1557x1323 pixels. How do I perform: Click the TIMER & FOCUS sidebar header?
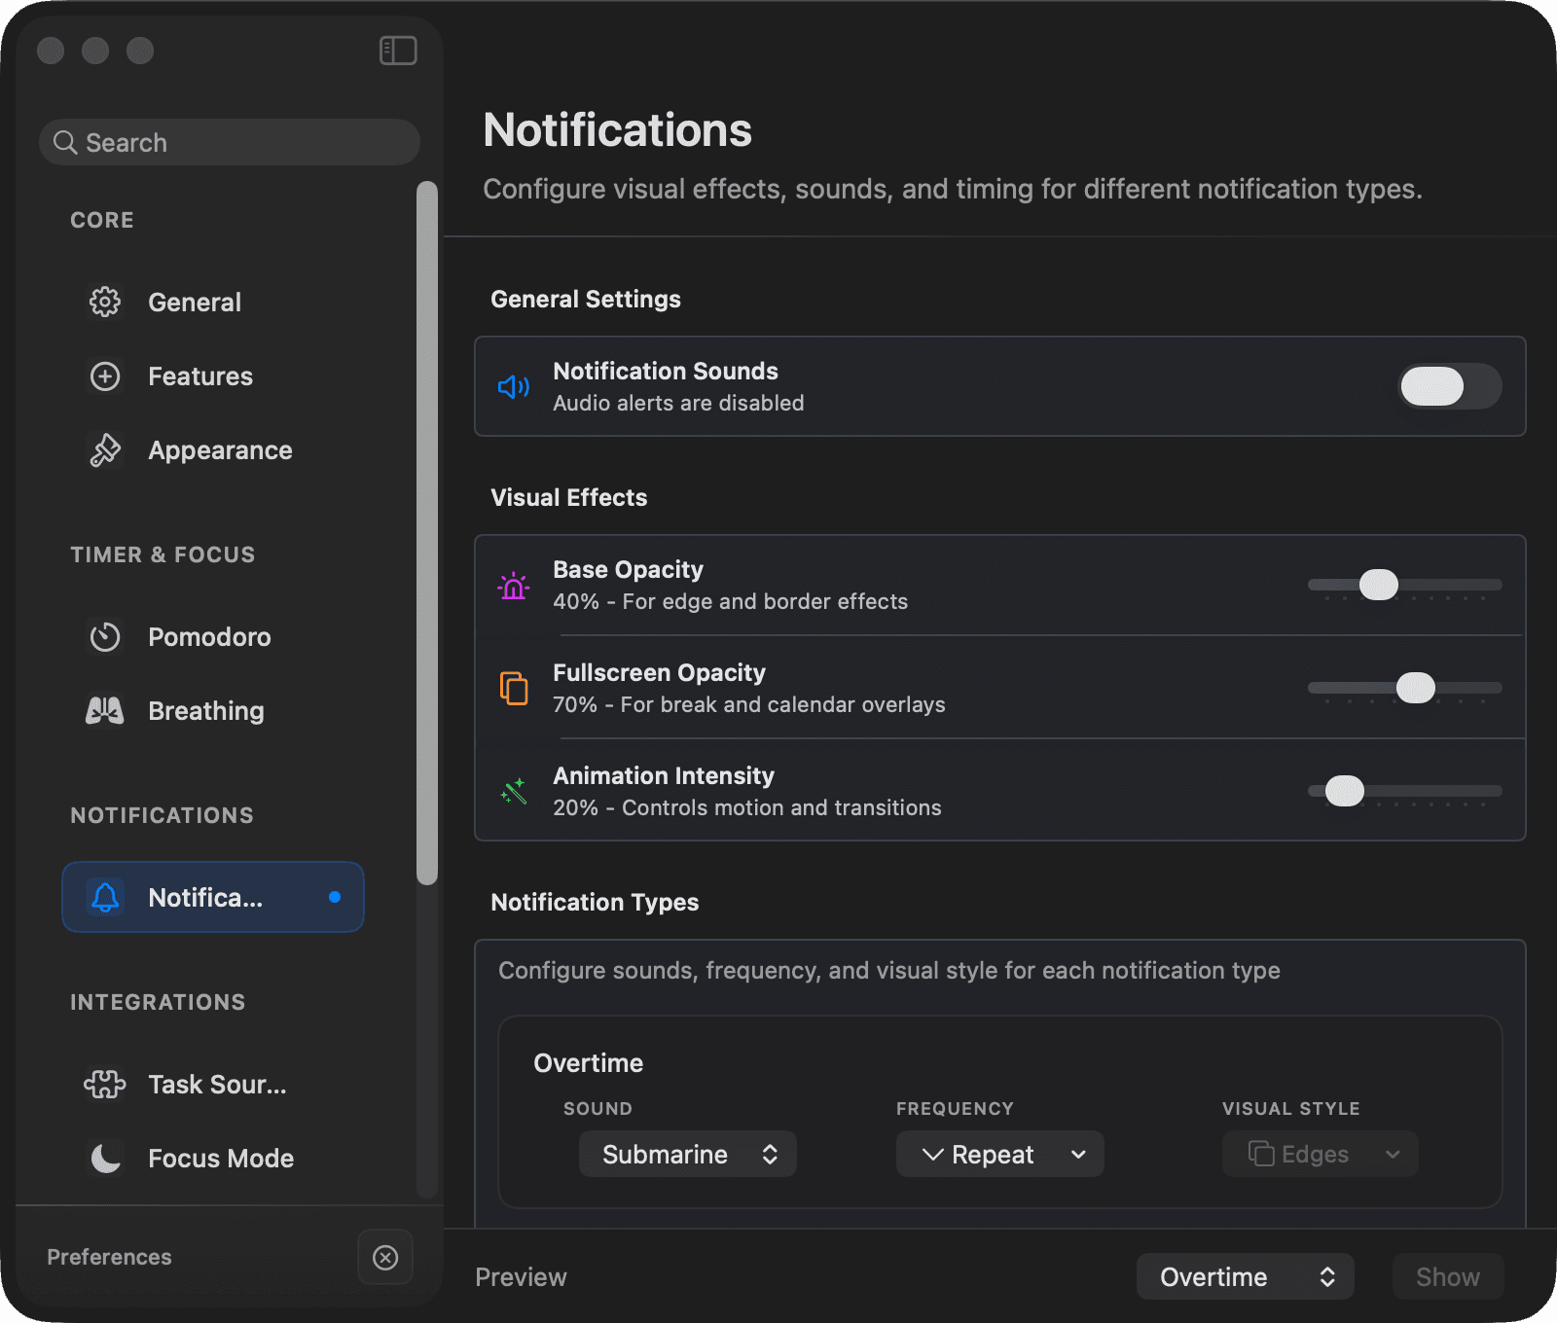(163, 555)
